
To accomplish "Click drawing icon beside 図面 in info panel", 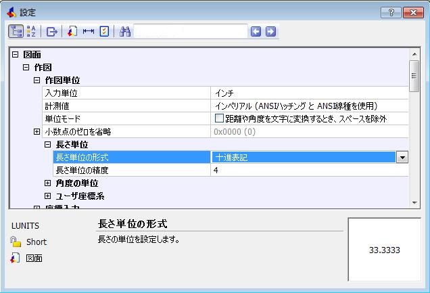I will tap(15, 258).
